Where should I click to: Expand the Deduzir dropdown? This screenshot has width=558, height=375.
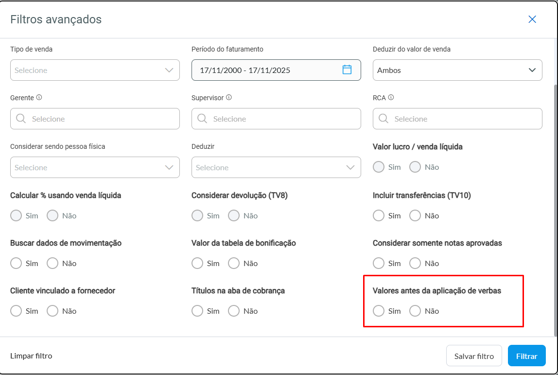(x=276, y=167)
